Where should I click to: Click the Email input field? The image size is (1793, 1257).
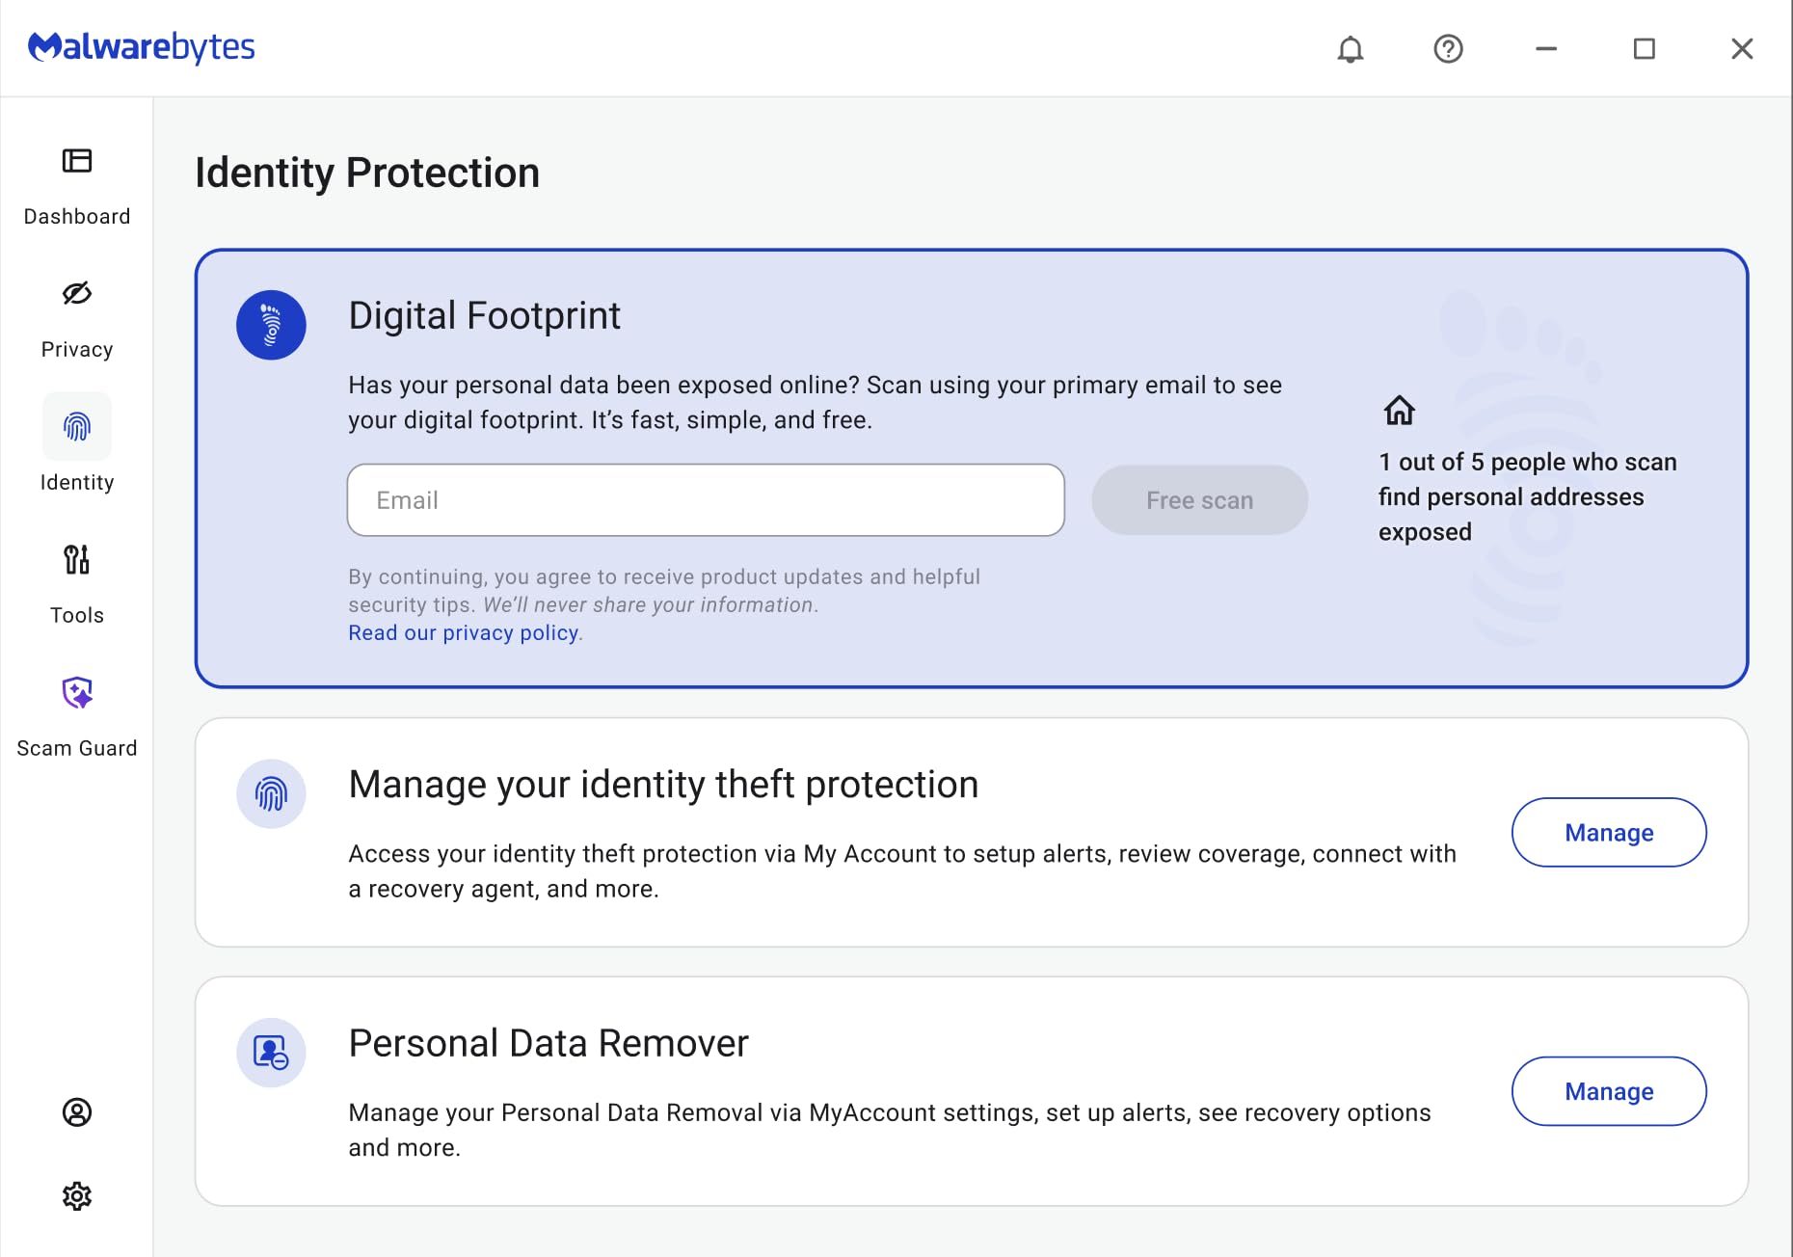[x=706, y=500]
